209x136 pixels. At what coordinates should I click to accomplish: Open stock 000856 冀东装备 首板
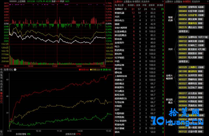(191, 19)
